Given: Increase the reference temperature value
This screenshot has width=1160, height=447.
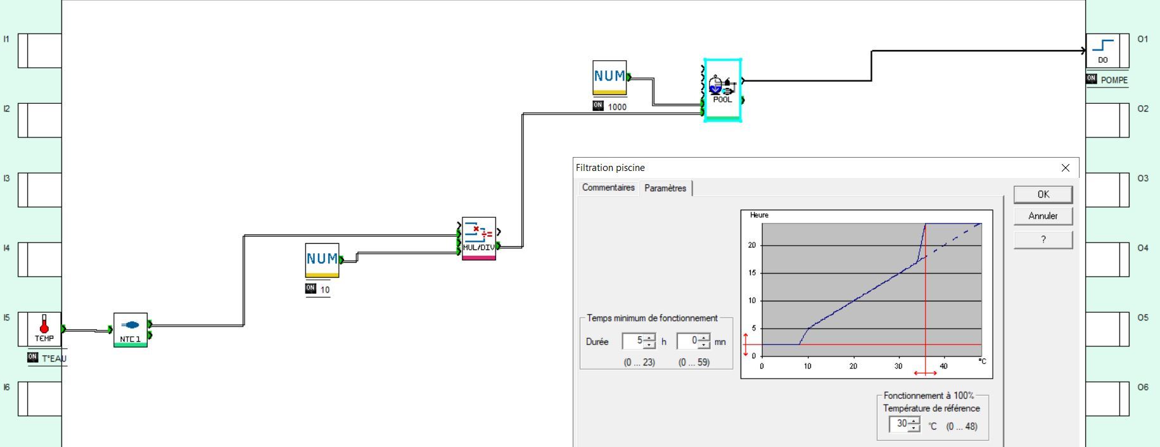Looking at the screenshot, I should (914, 420).
